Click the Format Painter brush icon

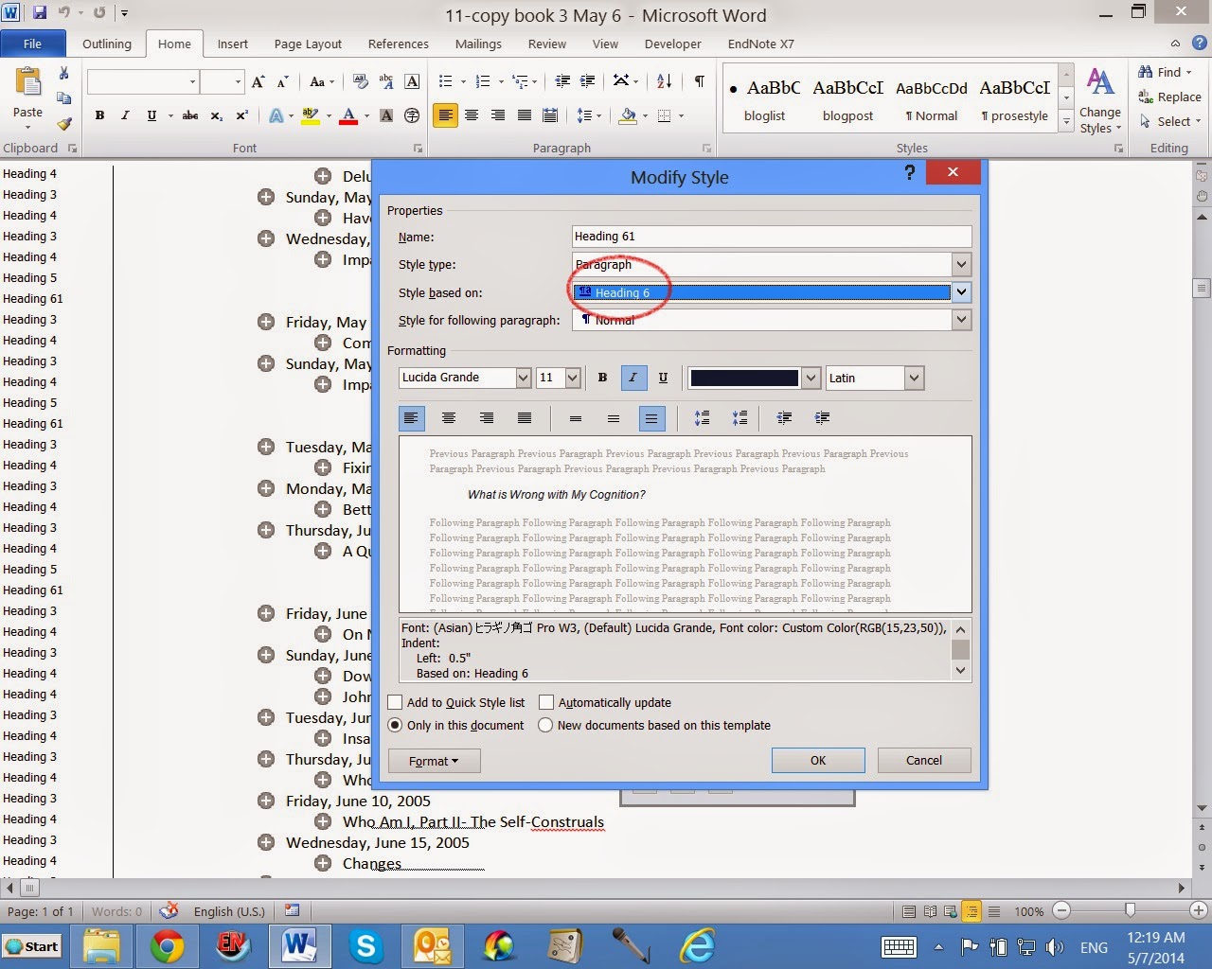(x=63, y=124)
